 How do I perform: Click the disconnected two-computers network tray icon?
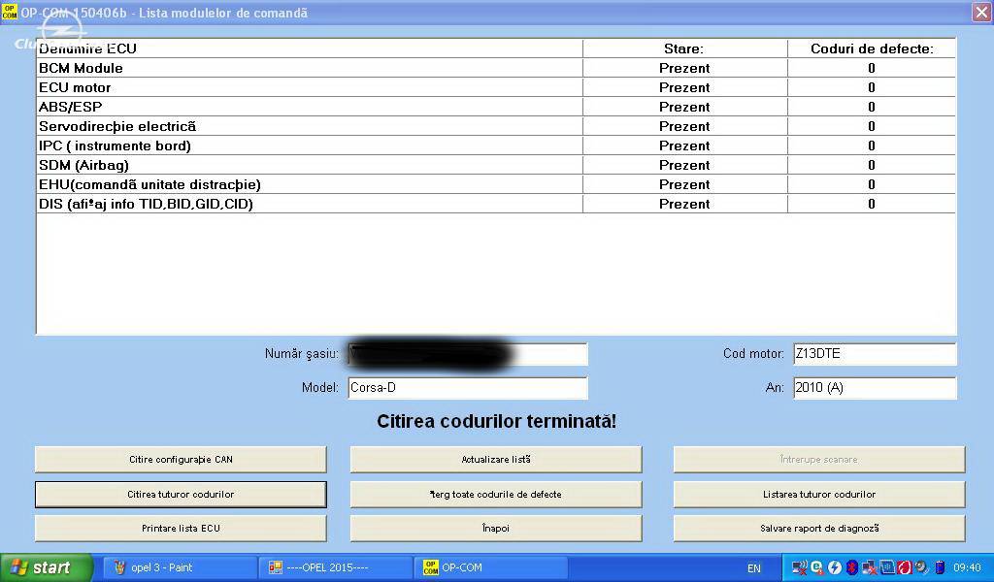(869, 567)
